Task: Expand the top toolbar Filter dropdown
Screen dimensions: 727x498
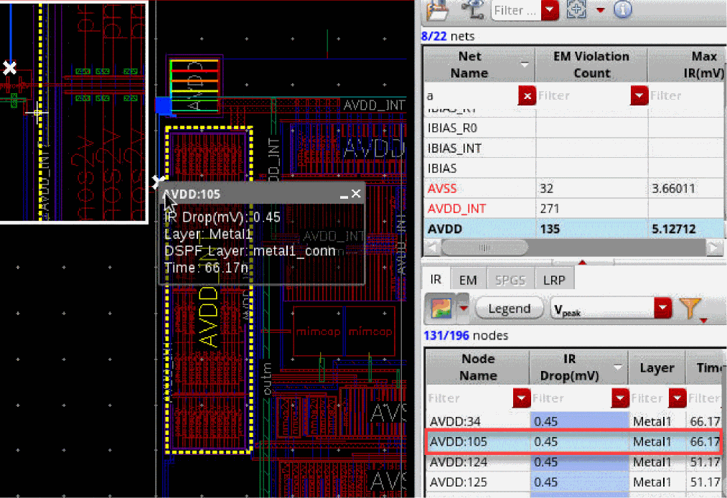Action: point(550,10)
